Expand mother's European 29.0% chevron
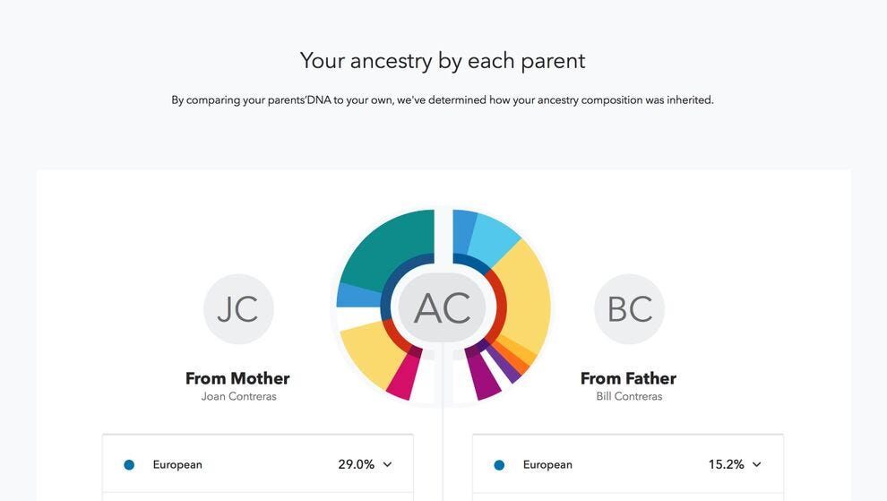This screenshot has width=887, height=501. [x=387, y=464]
